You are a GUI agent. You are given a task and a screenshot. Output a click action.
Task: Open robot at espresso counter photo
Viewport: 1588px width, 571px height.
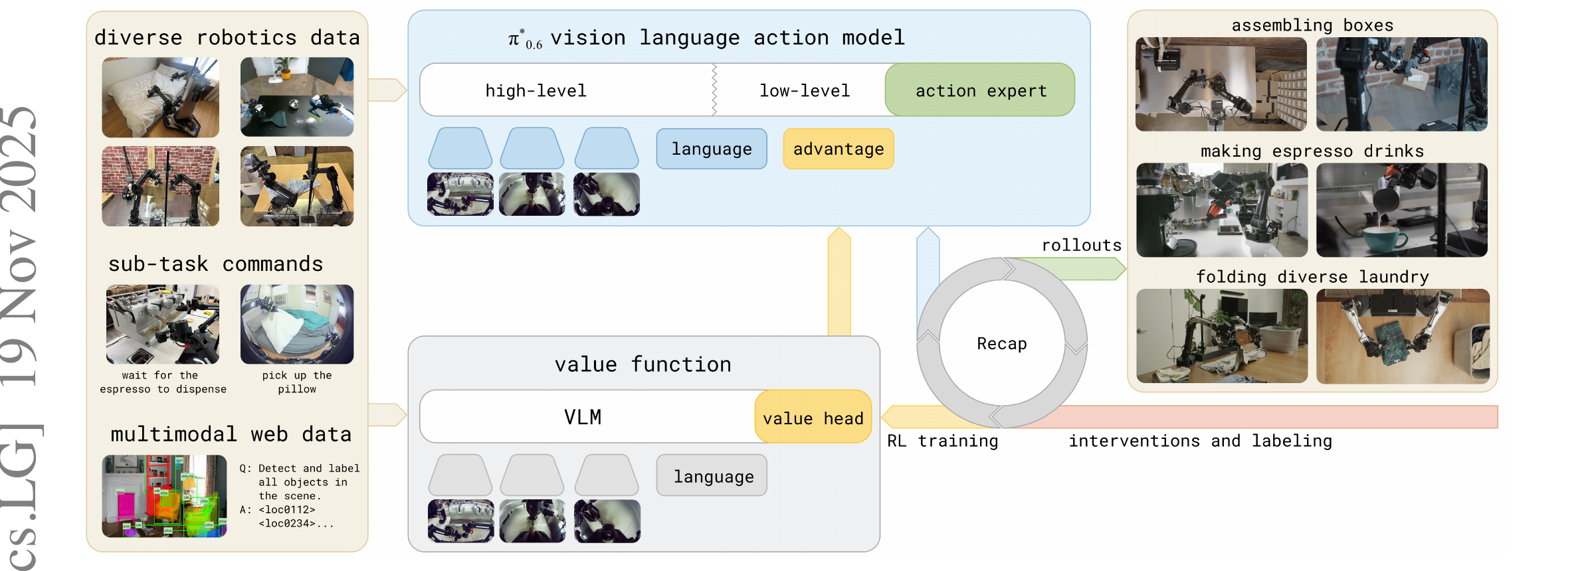click(x=1222, y=210)
